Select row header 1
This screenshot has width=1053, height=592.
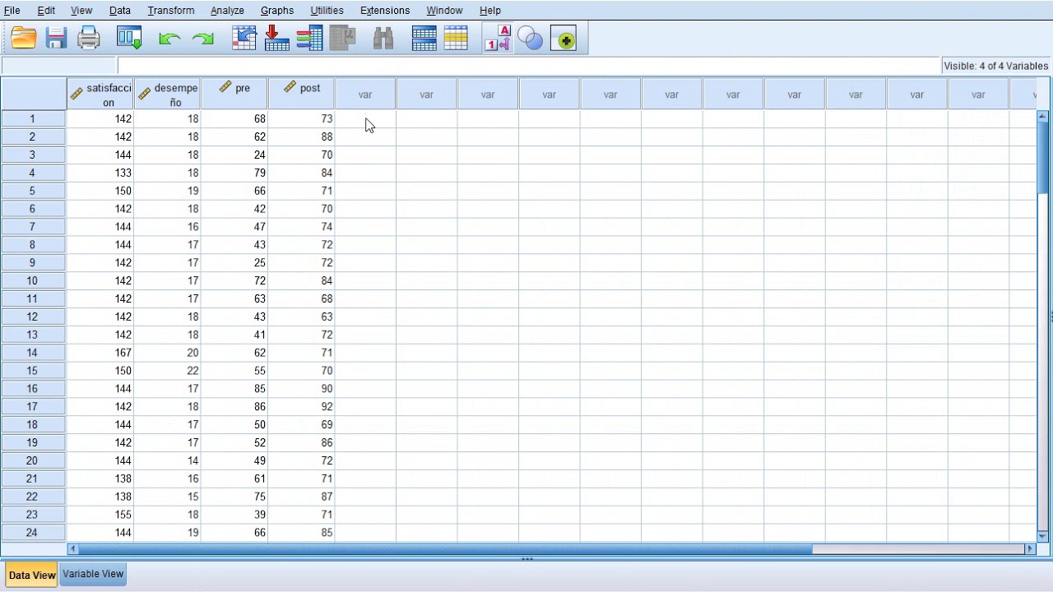pos(33,118)
